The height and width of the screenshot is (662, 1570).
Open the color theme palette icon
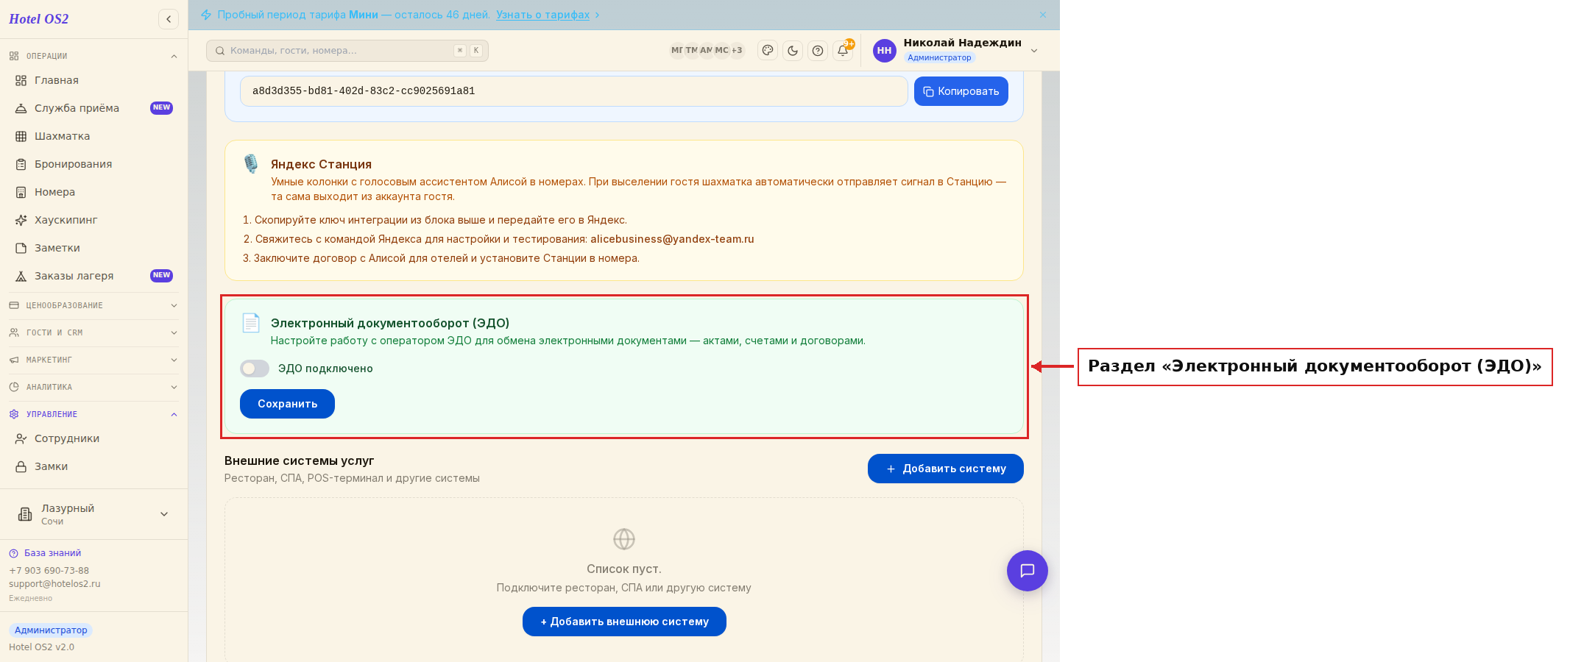tap(768, 51)
